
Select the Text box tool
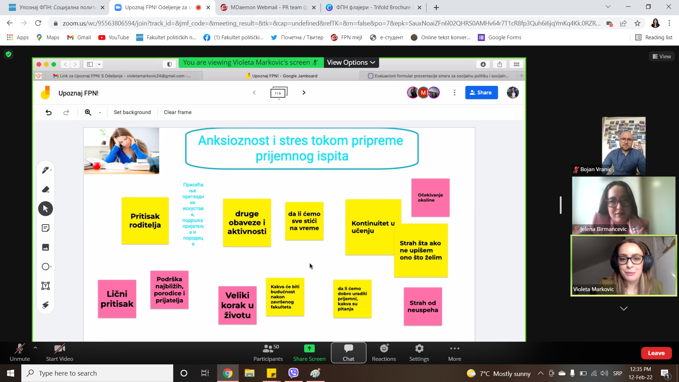(x=46, y=286)
